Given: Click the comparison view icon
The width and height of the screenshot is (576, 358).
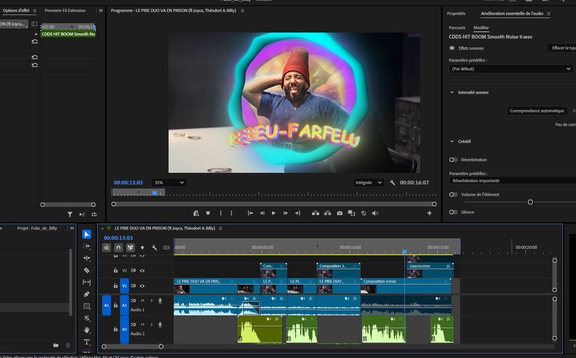Looking at the screenshot, I should click(x=351, y=213).
